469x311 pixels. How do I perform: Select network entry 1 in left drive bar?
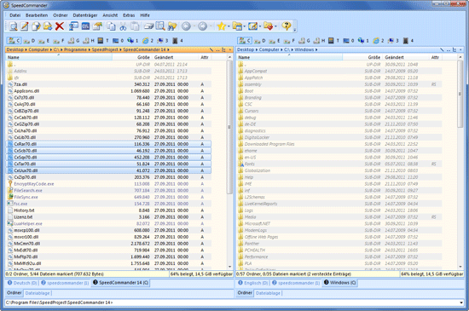point(133,40)
